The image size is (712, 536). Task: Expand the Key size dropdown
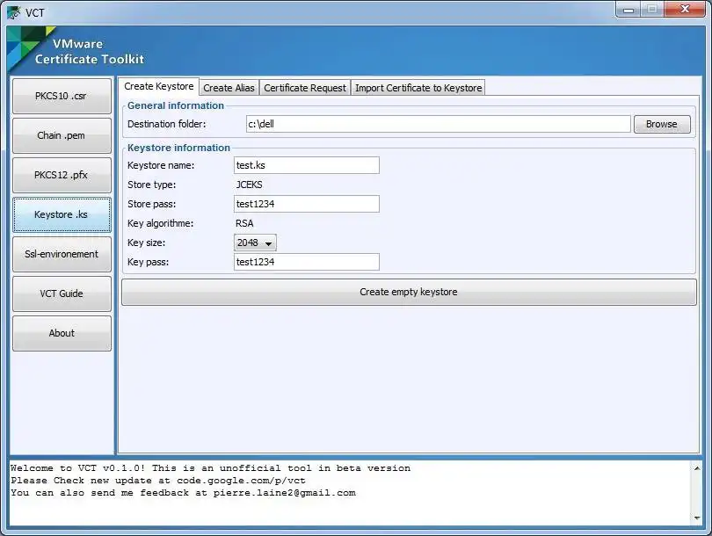click(x=255, y=243)
